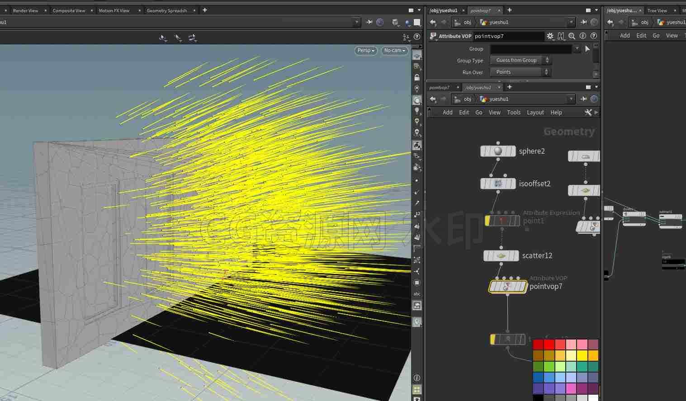Click the abc text icon in viewport toolbar
The image size is (686, 401).
click(x=417, y=294)
